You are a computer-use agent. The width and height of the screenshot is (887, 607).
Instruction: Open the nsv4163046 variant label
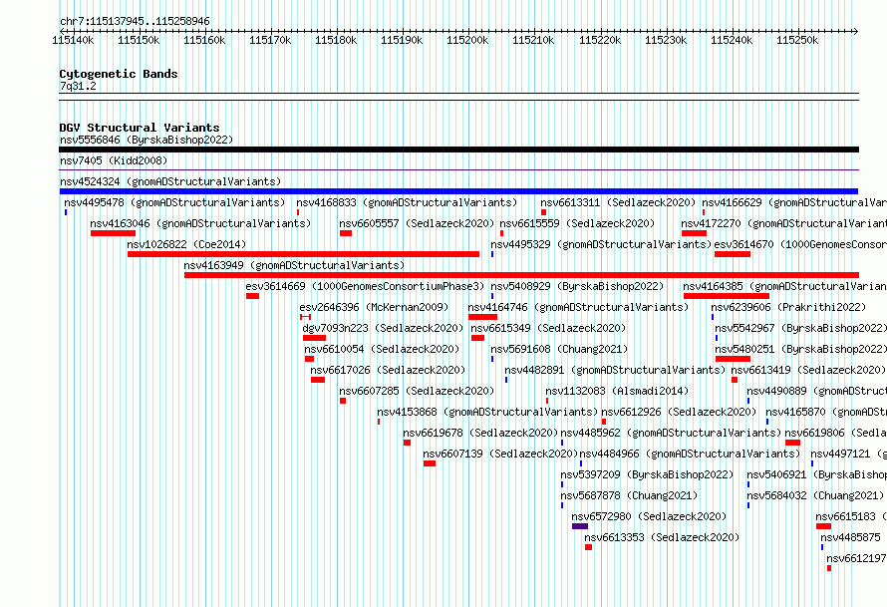click(200, 223)
